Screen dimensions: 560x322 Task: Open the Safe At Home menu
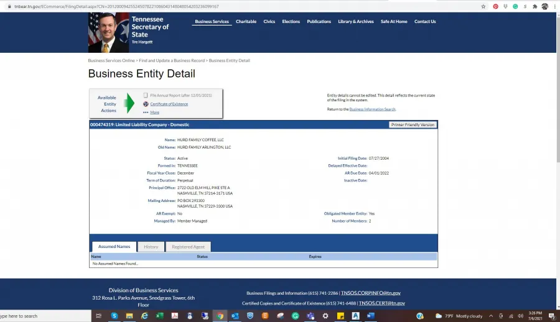click(394, 21)
